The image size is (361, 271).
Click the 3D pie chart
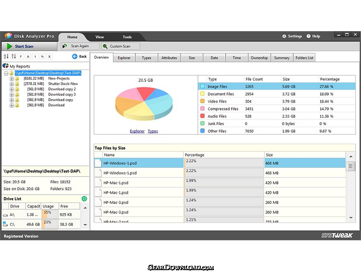(x=144, y=103)
